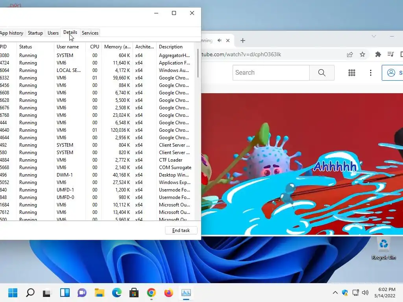This screenshot has width=403, height=302.
Task: Select the UMFD-0 user name cell
Action: [x=65, y=197]
